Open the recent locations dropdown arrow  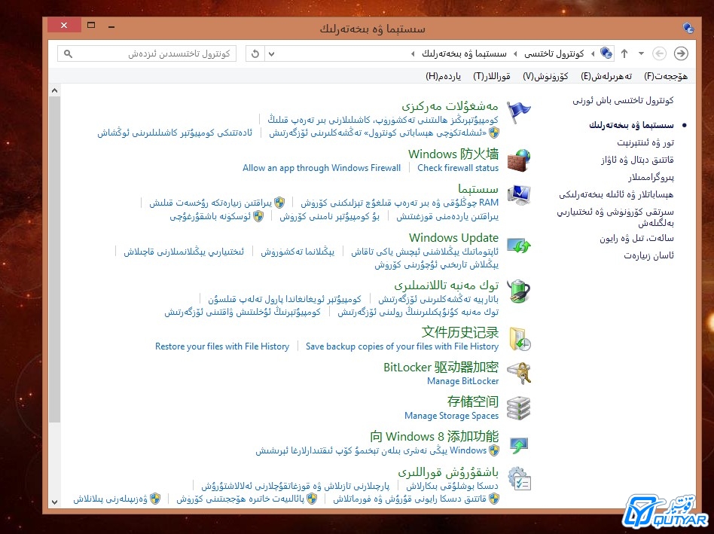coord(641,53)
